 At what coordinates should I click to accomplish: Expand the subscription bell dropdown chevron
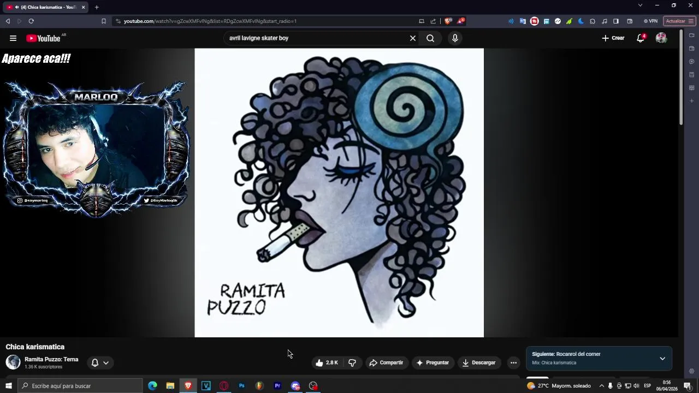pyautogui.click(x=106, y=362)
